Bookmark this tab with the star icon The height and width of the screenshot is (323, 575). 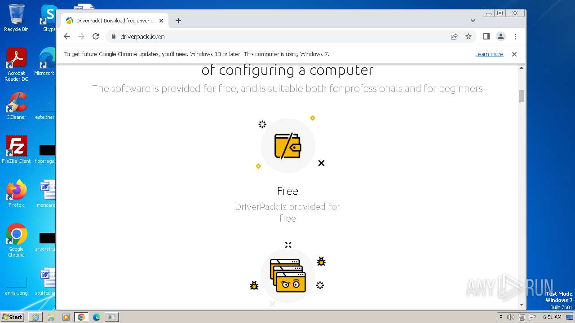coord(469,37)
